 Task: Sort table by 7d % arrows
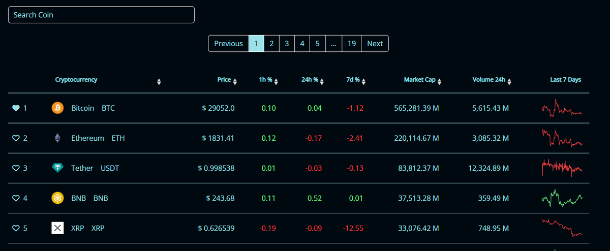(x=363, y=81)
